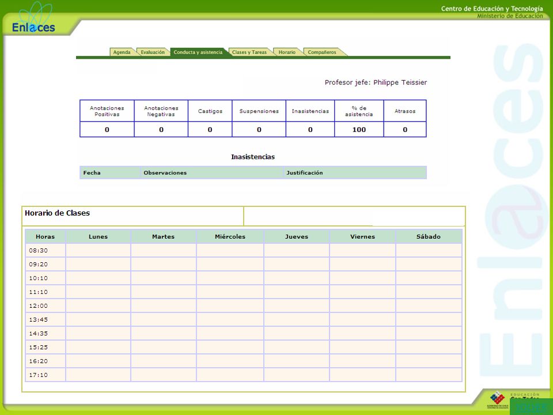Click the Profesor jefe: Philippe Teissier text
553x415 pixels.
click(x=376, y=82)
